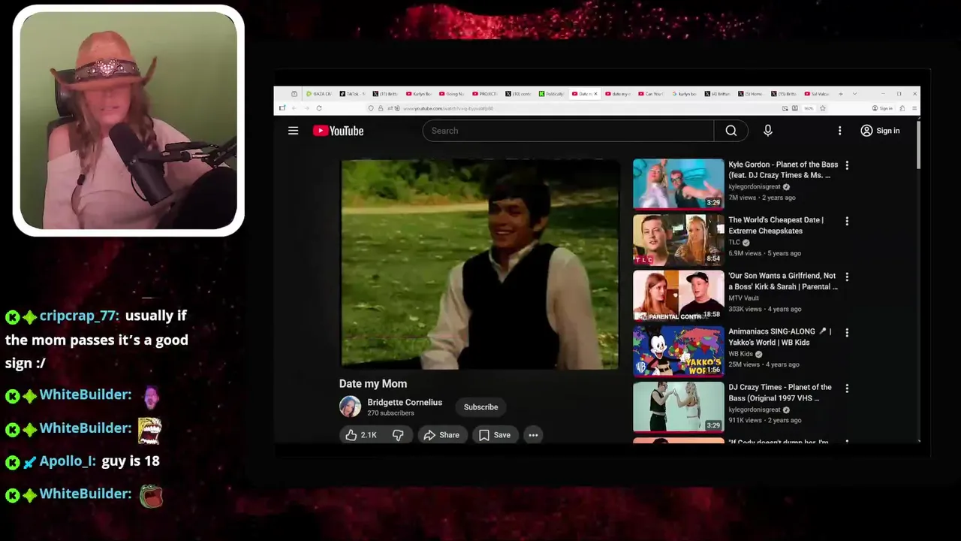Focus the YouTube search box
This screenshot has width=961, height=541.
[568, 131]
